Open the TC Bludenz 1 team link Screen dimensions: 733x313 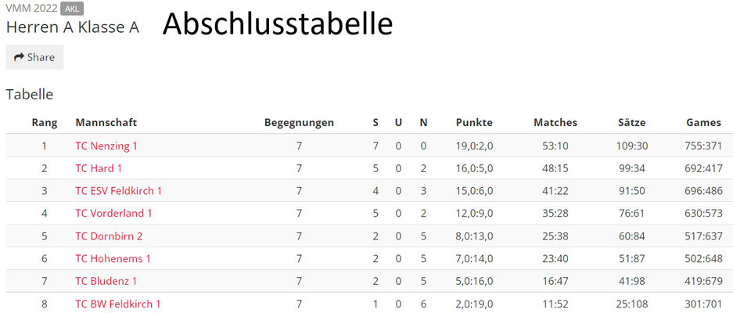coord(106,281)
